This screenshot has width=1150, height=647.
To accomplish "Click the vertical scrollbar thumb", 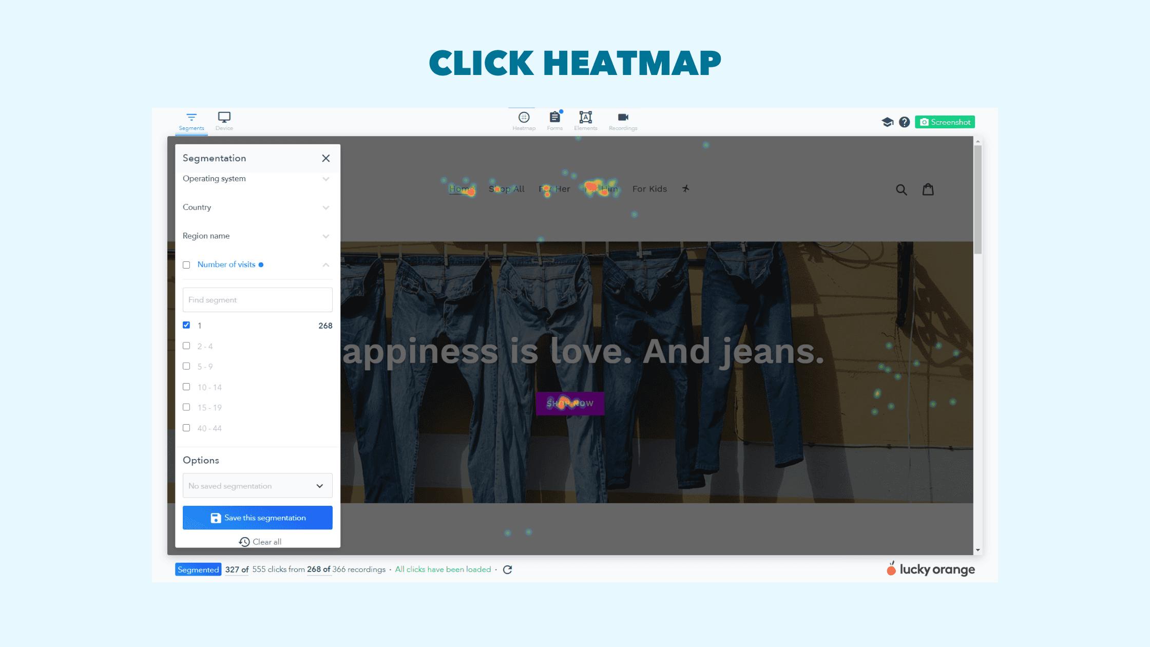I will (977, 200).
